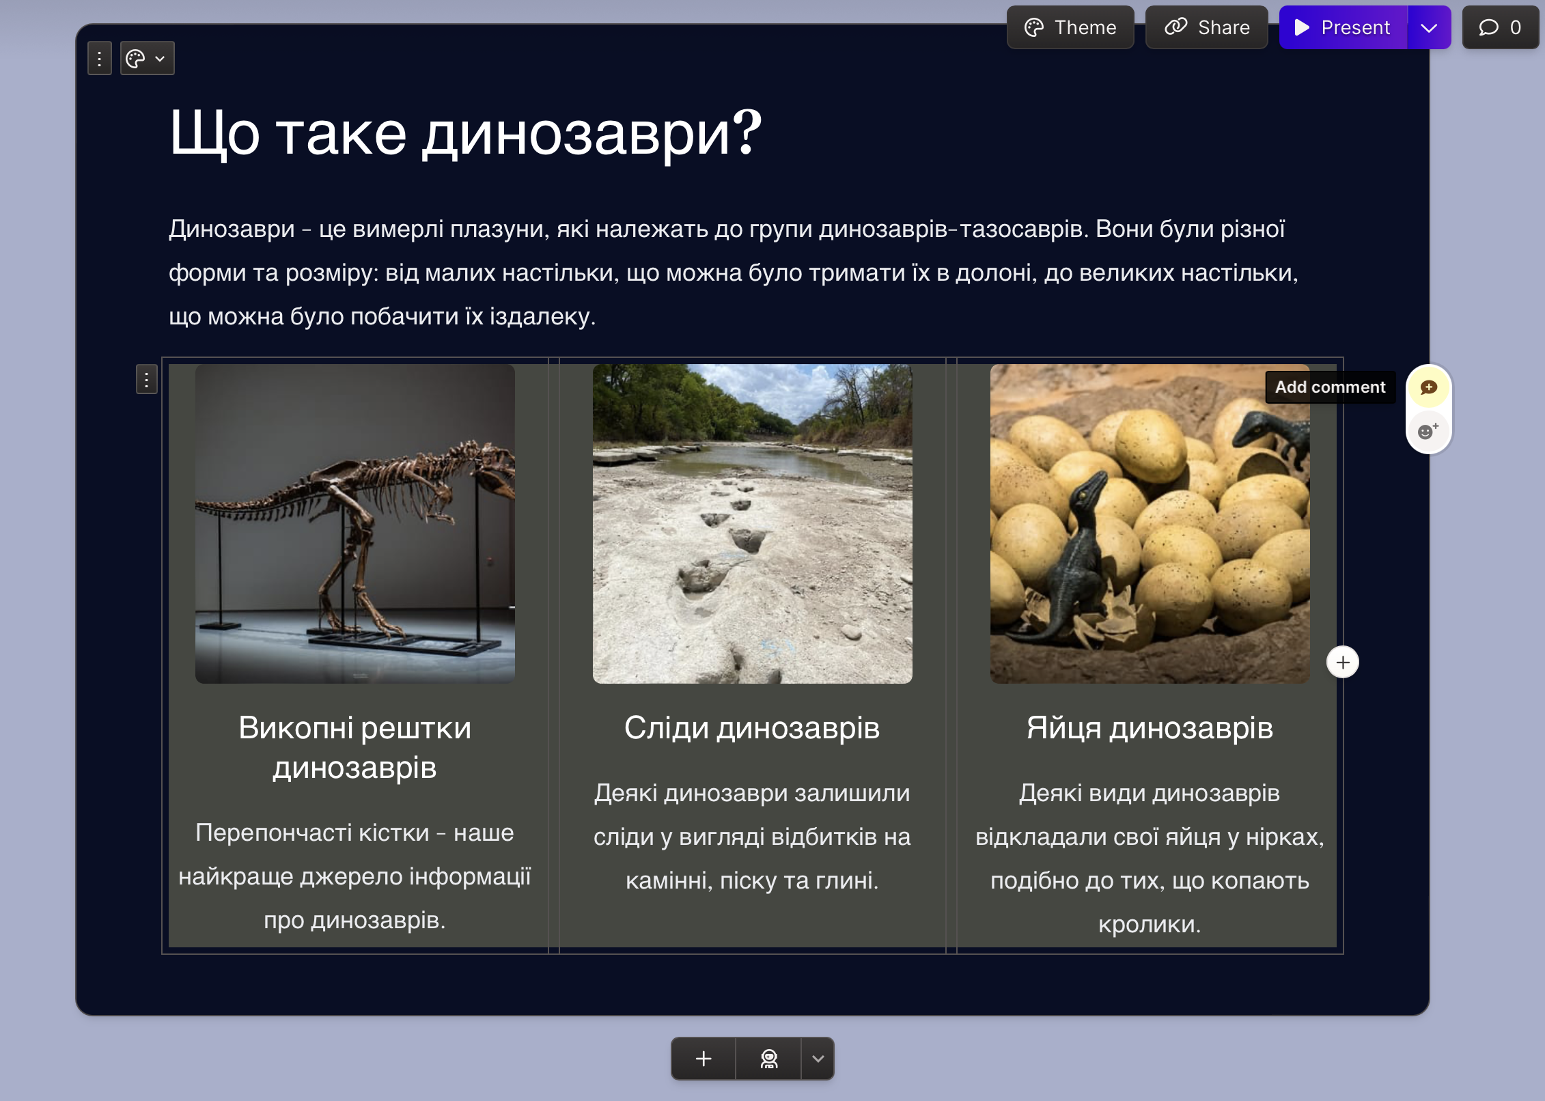The image size is (1545, 1101).
Task: Click text "Перепончасті кістки – наше"
Action: (354, 833)
